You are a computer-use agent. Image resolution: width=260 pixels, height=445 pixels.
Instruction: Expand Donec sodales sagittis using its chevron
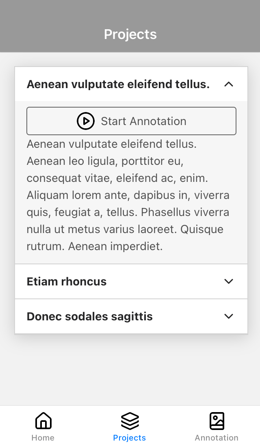[229, 316]
